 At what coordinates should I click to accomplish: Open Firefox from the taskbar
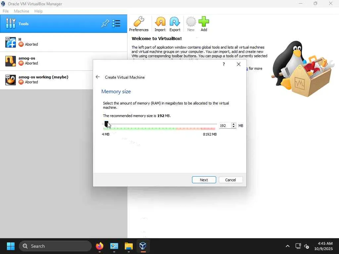100,246
